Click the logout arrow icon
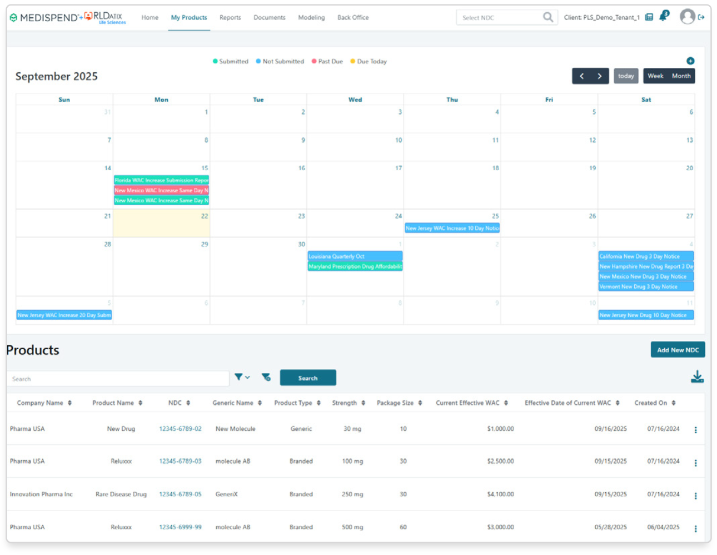Screen dimensions: 717x555 (x=701, y=17)
